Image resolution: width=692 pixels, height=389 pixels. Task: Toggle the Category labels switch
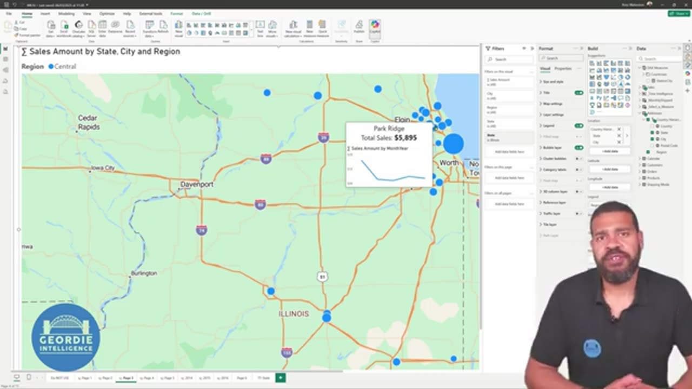(579, 170)
